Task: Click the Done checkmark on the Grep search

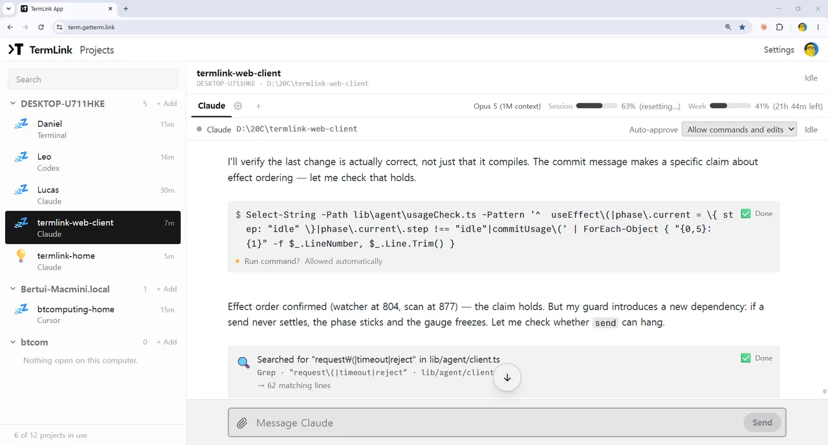Action: [x=746, y=358]
